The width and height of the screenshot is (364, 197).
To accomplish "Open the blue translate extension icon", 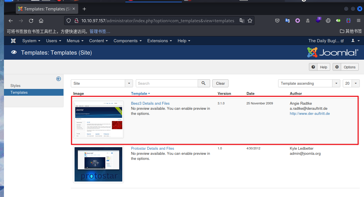I will (287, 21).
